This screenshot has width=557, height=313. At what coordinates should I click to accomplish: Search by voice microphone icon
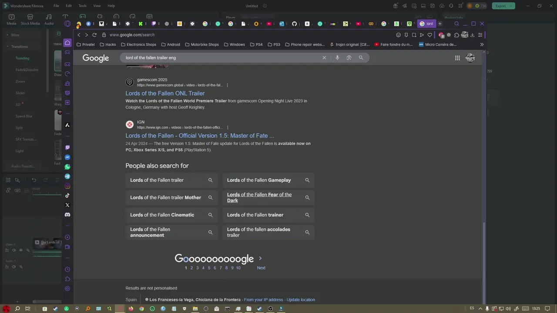point(337,58)
